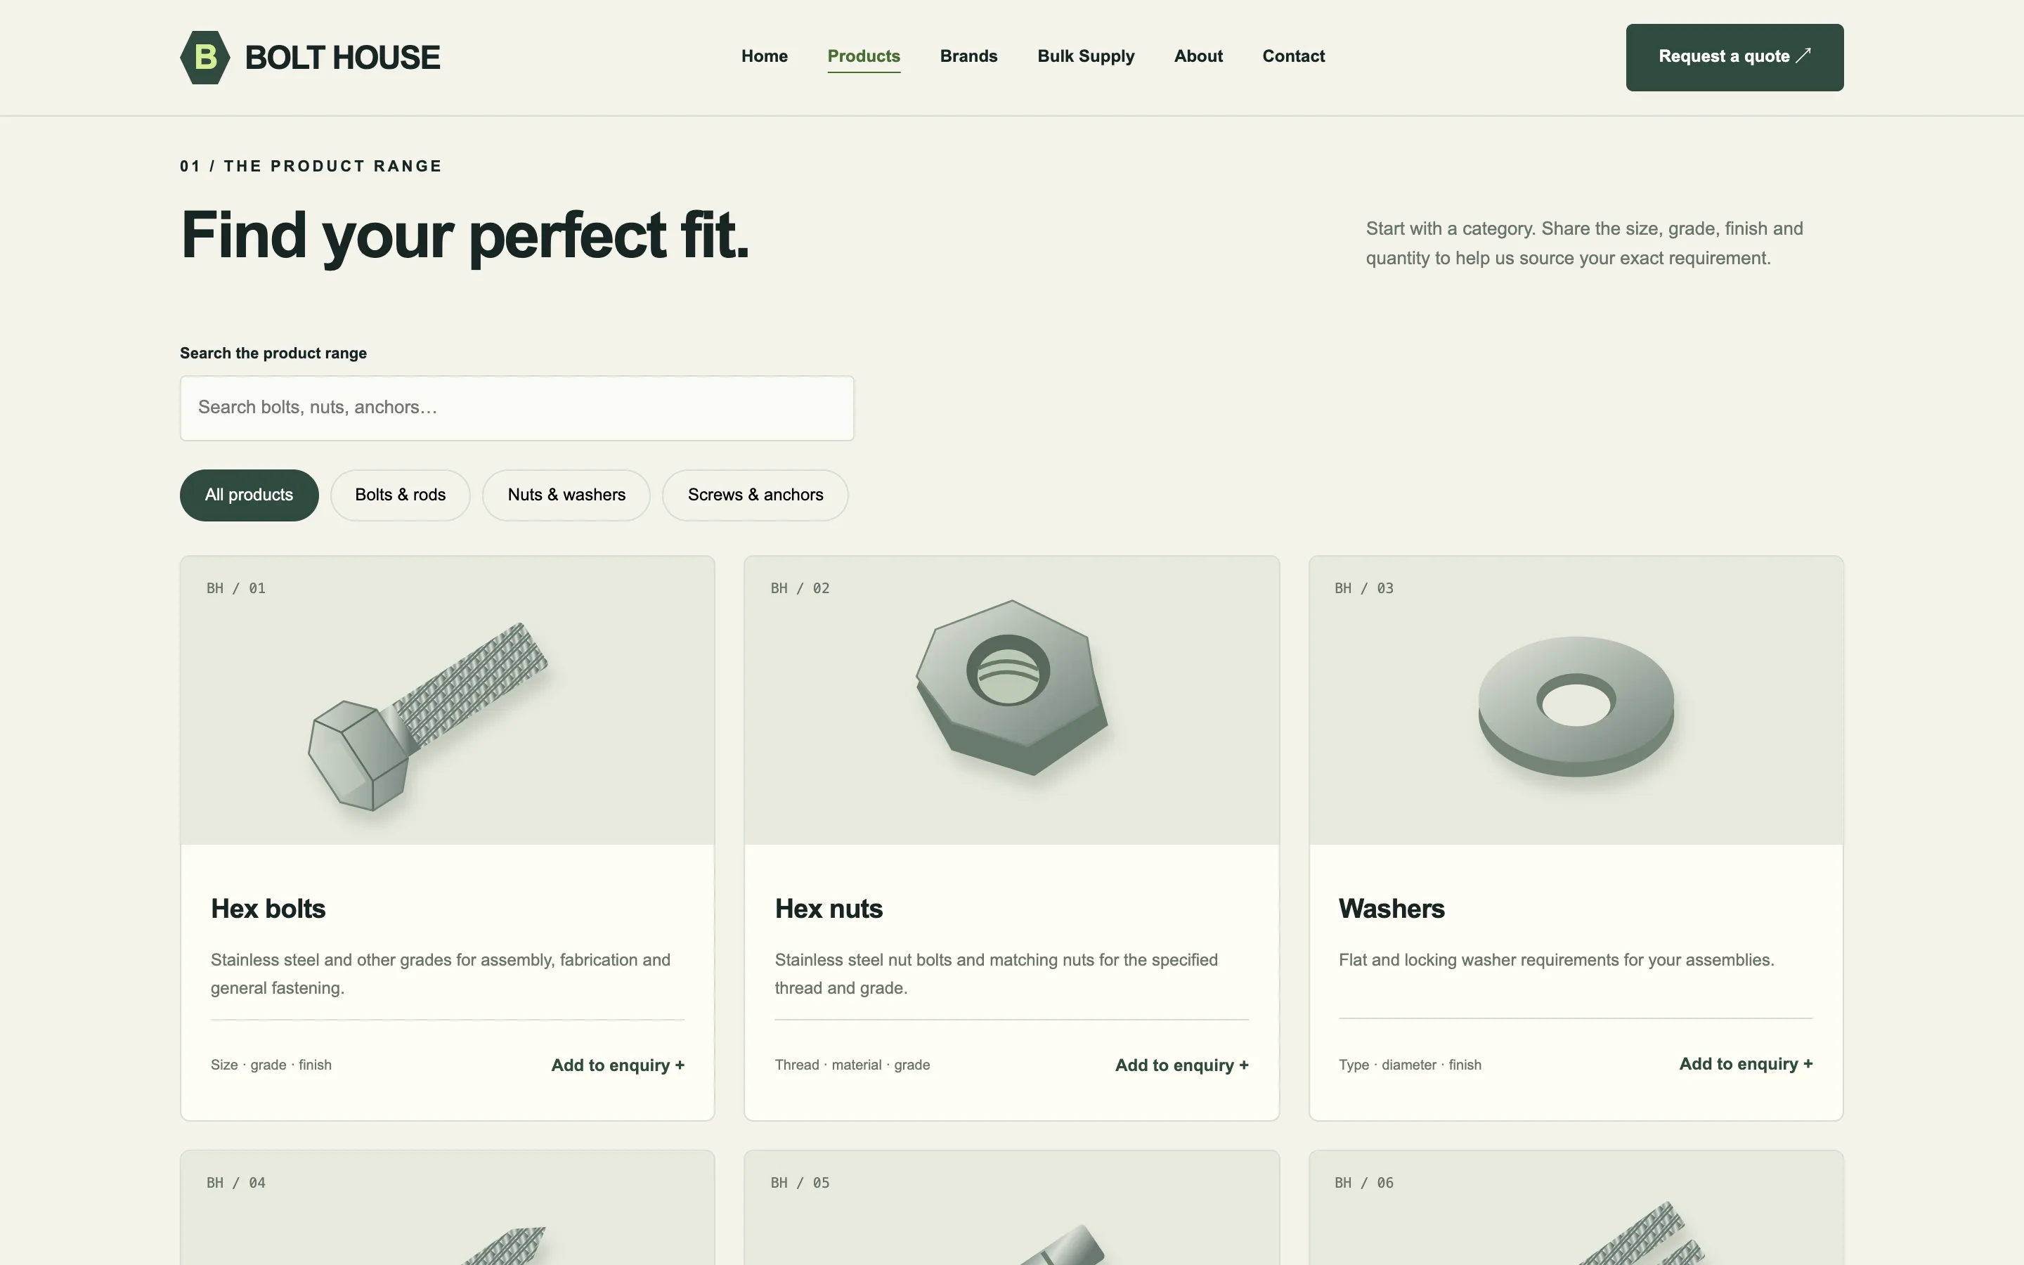Click '01 / THE PRODUCT RANGE' eyebrow text

[x=311, y=166]
